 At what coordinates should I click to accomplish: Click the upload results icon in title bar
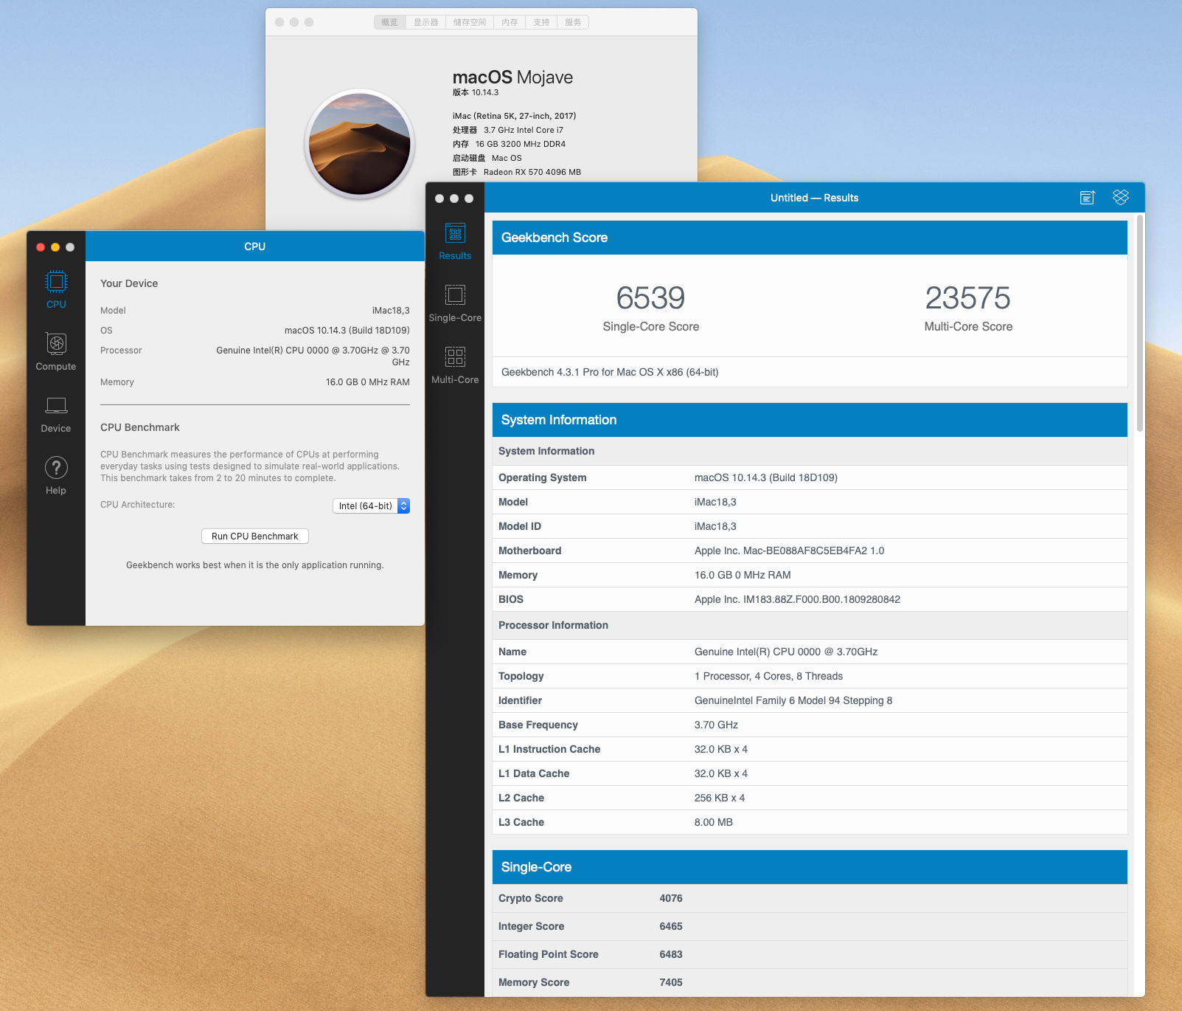point(1088,198)
